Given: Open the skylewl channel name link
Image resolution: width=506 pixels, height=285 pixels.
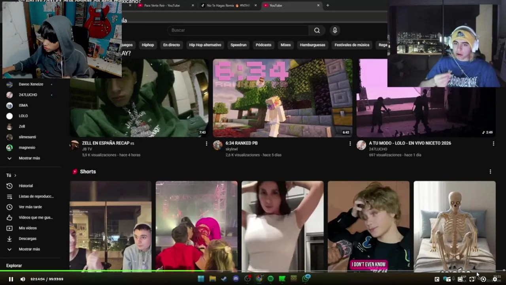Looking at the screenshot, I should (231, 149).
